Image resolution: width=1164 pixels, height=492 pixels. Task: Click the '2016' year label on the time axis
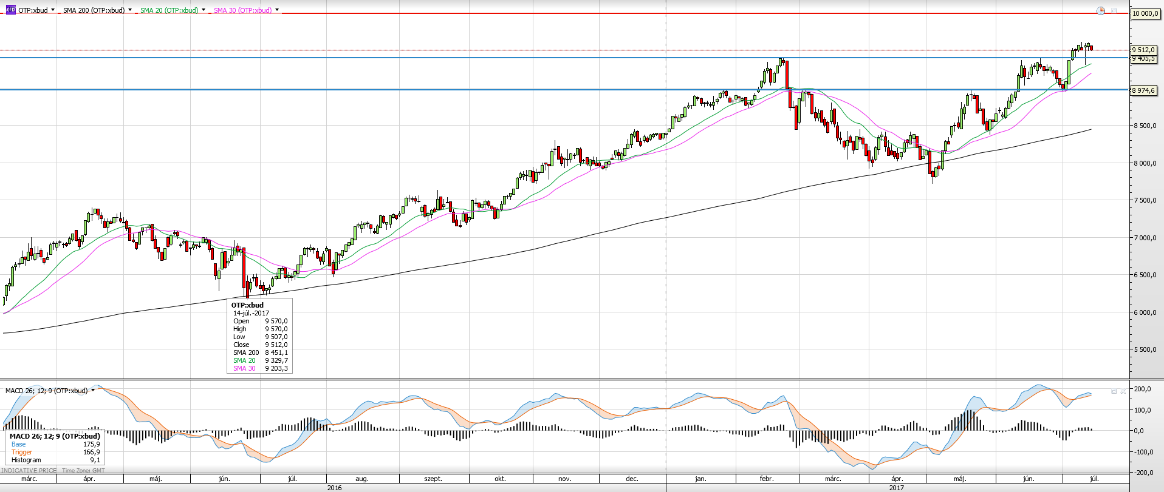[x=334, y=488]
